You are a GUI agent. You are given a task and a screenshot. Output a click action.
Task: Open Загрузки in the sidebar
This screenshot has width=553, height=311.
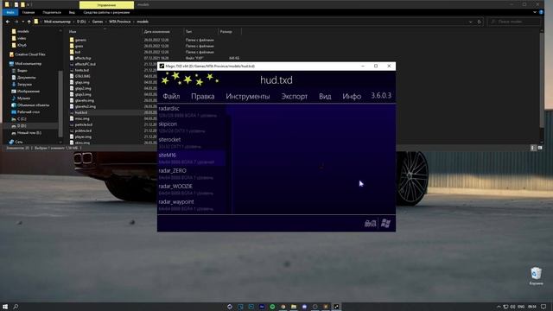[x=24, y=85]
